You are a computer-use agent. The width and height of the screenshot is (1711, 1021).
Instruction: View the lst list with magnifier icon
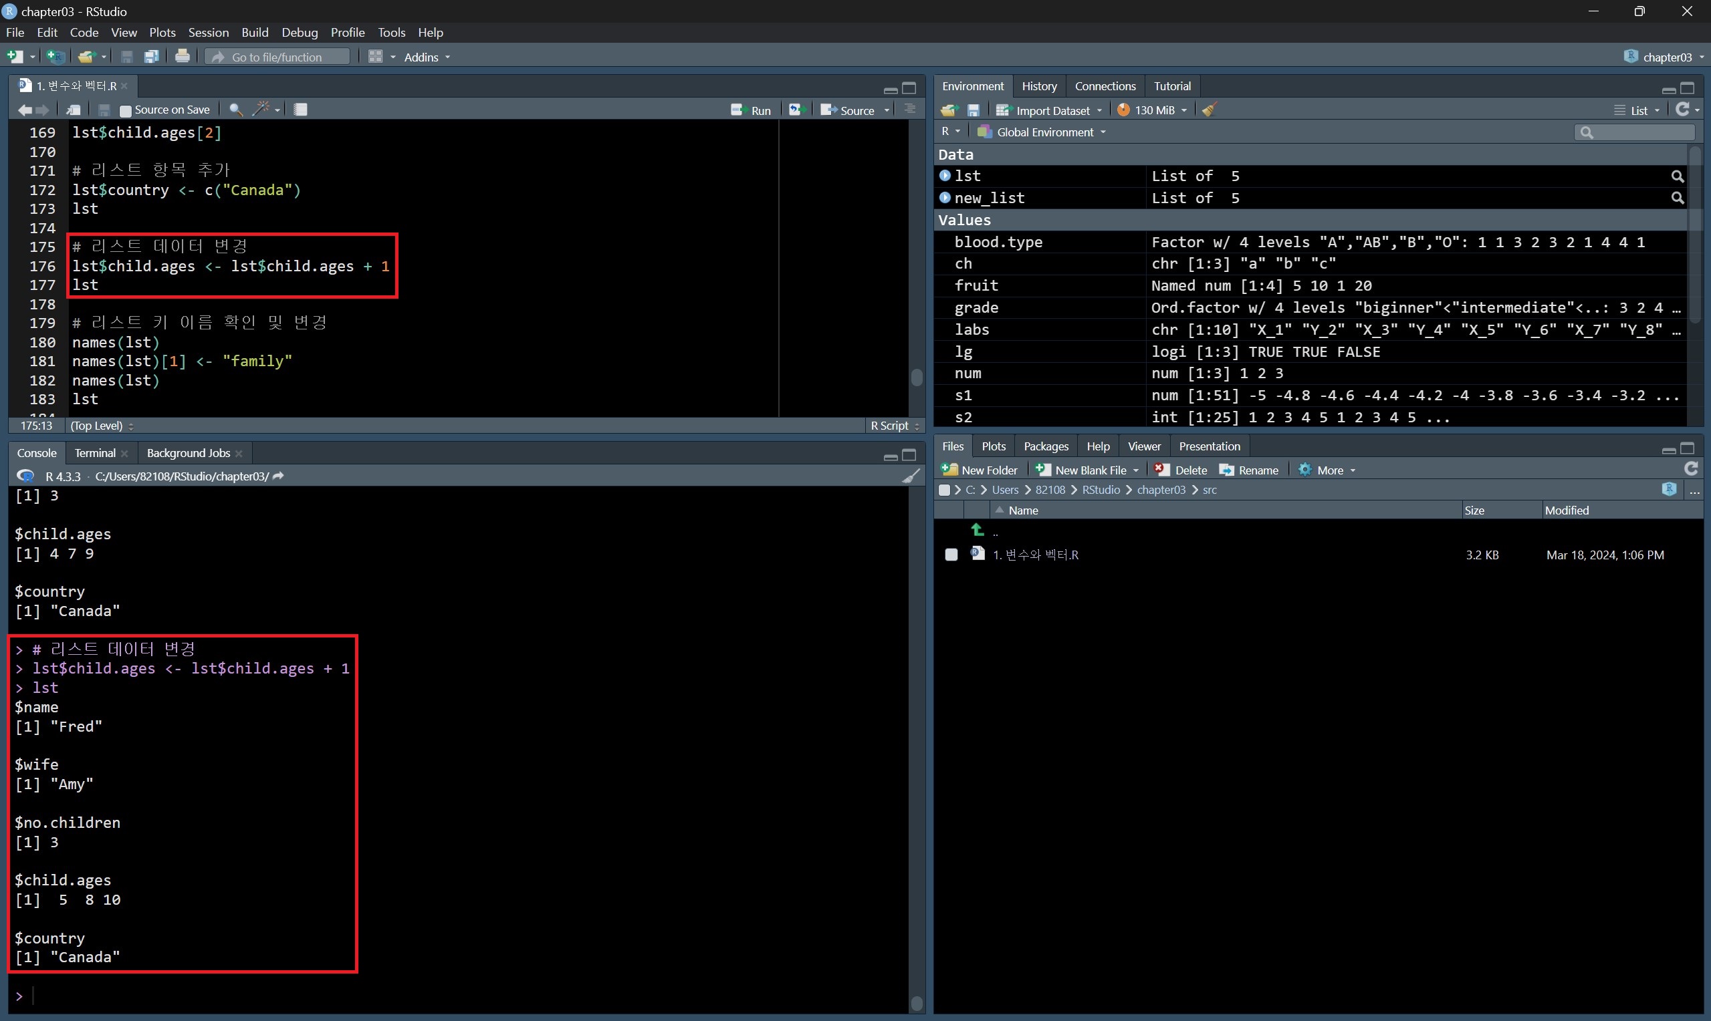[1678, 176]
